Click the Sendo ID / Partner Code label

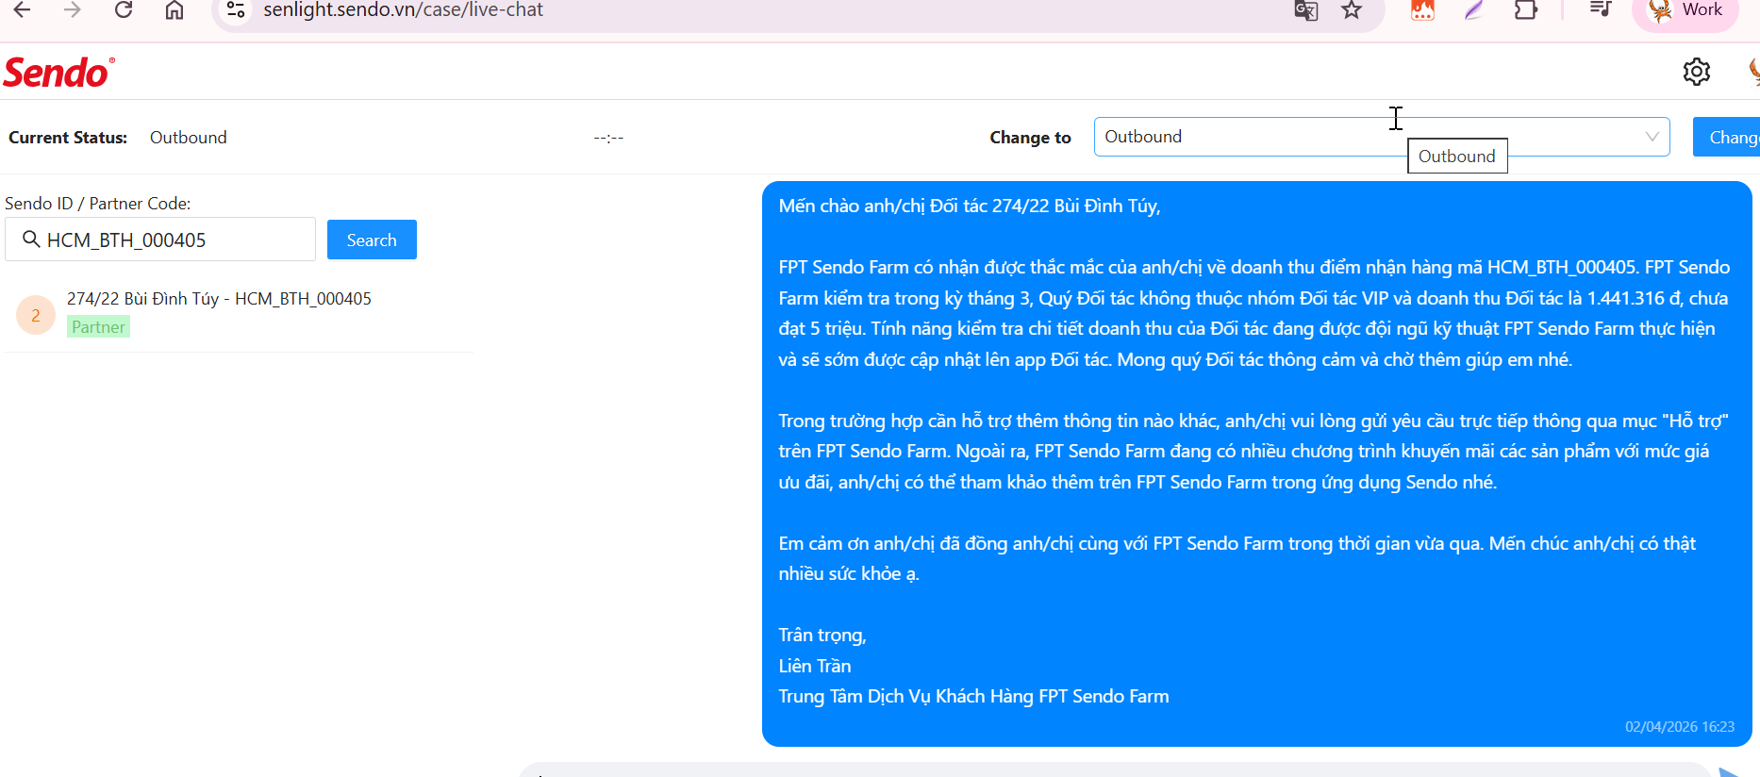98,204
